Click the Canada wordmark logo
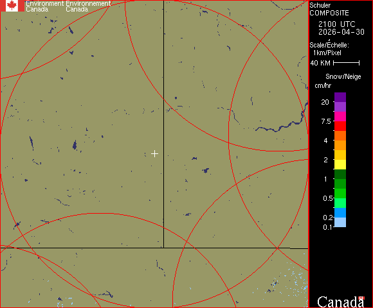The height and width of the screenshot is (308, 373). click(341, 302)
